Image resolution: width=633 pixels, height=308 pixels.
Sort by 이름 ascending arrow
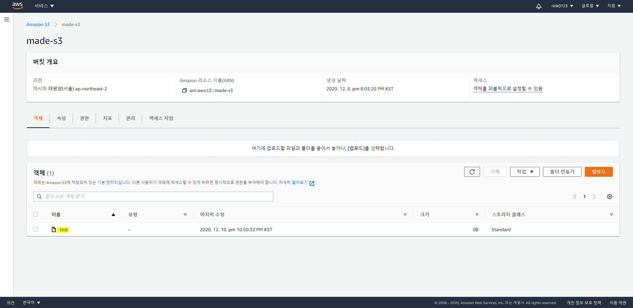(113, 215)
